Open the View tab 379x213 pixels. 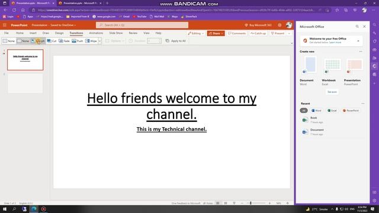coord(146,33)
